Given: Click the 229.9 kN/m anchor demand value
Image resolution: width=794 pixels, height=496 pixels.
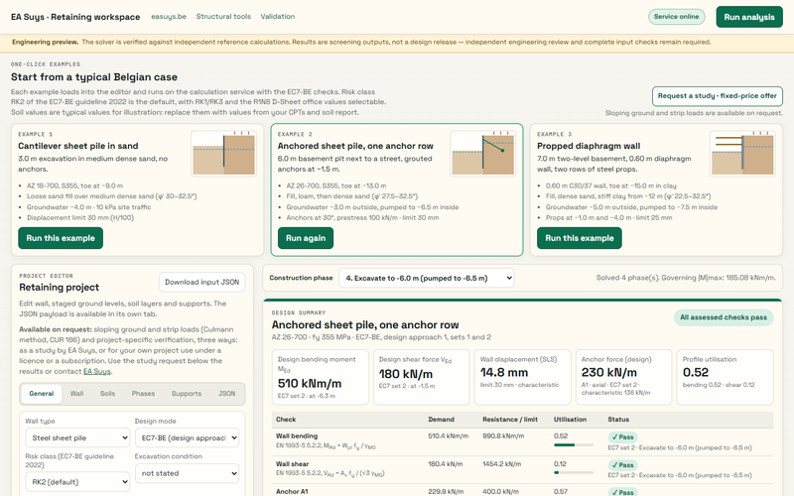Looking at the screenshot, I should (446, 491).
